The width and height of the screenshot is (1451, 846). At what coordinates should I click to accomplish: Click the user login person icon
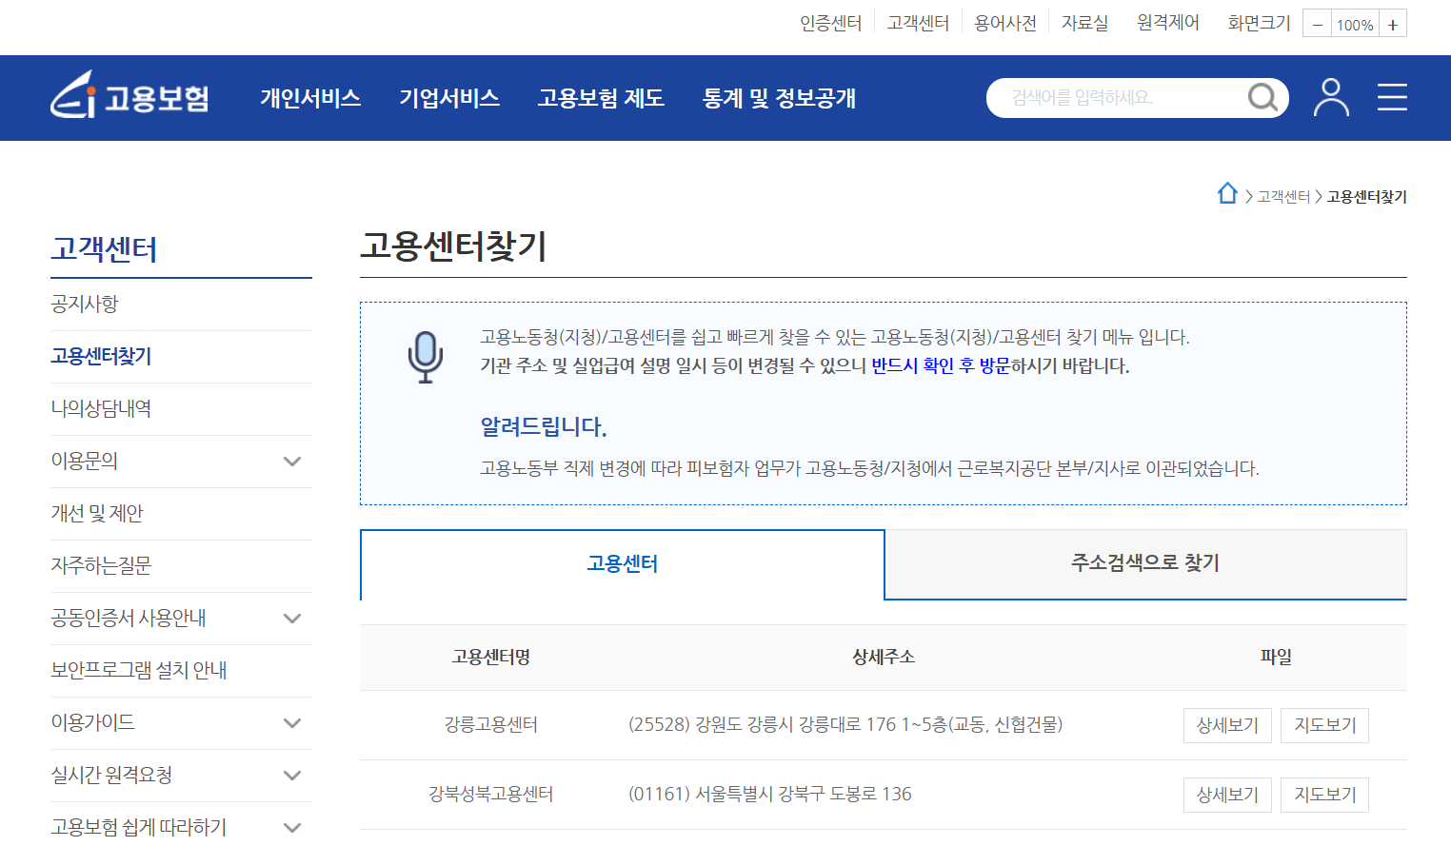point(1331,97)
